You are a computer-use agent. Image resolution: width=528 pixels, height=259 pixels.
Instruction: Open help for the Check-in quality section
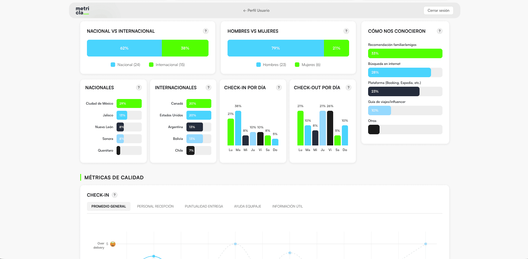(114, 195)
